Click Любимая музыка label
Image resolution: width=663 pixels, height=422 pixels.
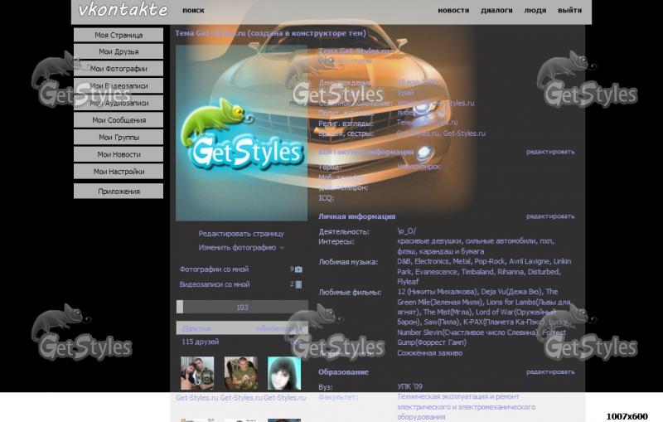coord(348,262)
